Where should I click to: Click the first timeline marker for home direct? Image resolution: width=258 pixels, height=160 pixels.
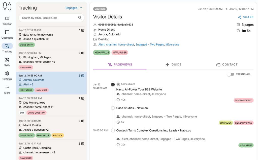pyautogui.click(x=113, y=84)
